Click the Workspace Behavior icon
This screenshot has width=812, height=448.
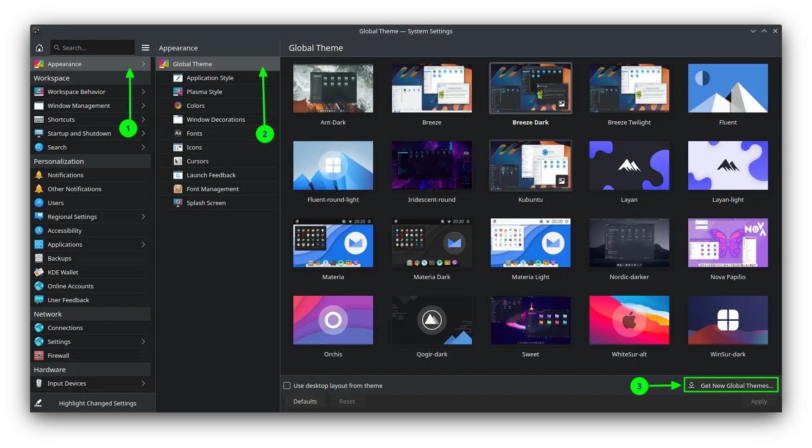pyautogui.click(x=39, y=92)
